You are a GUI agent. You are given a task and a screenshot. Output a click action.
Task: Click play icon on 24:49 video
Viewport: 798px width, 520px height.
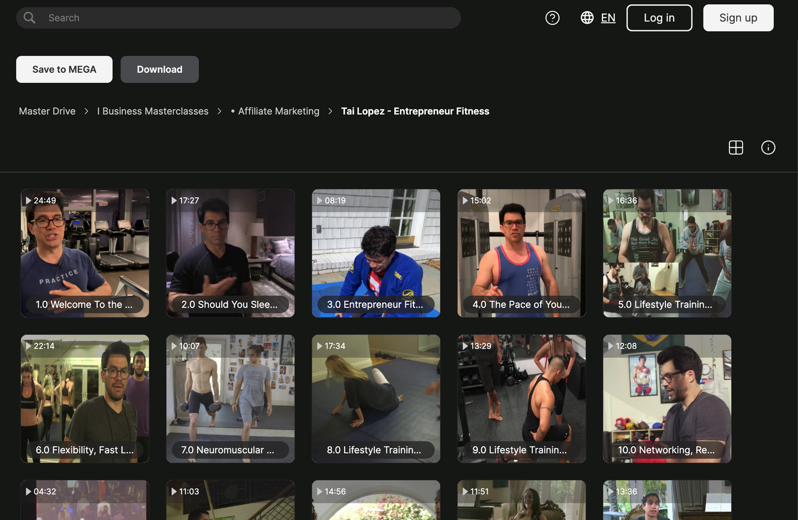[x=28, y=200]
